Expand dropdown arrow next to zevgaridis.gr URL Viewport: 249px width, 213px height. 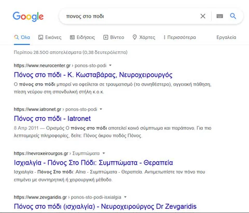[125, 197]
